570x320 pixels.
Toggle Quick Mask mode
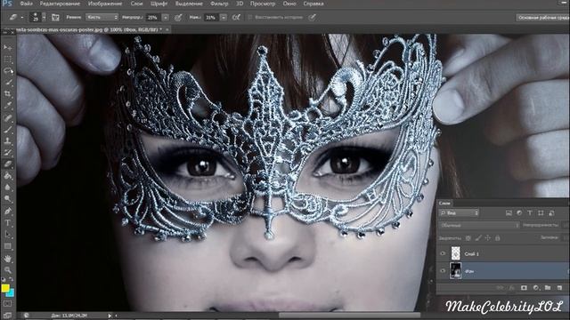[x=8, y=304]
